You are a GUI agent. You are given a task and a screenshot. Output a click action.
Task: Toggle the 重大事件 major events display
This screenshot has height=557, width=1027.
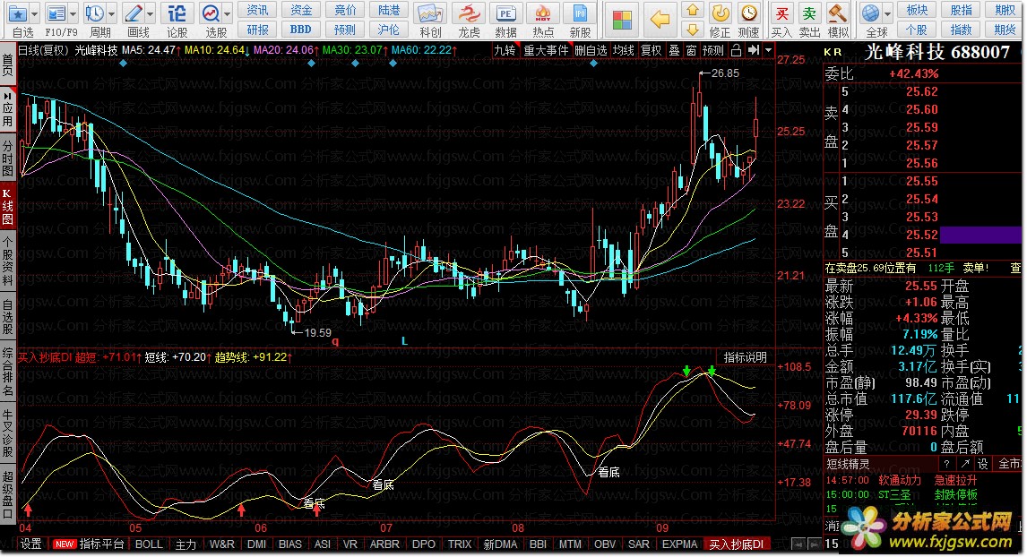546,50
